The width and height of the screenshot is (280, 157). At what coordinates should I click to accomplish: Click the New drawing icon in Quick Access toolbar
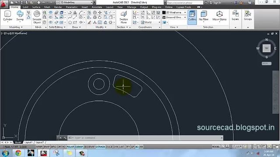pos(12,3)
